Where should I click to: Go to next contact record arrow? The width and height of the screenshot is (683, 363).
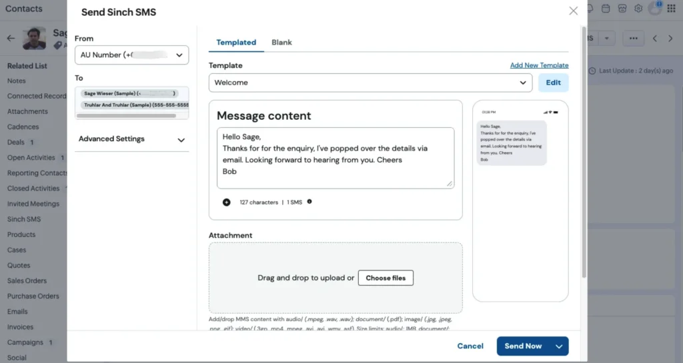[670, 38]
